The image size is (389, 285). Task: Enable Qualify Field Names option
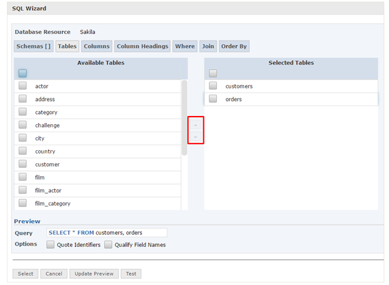point(108,244)
